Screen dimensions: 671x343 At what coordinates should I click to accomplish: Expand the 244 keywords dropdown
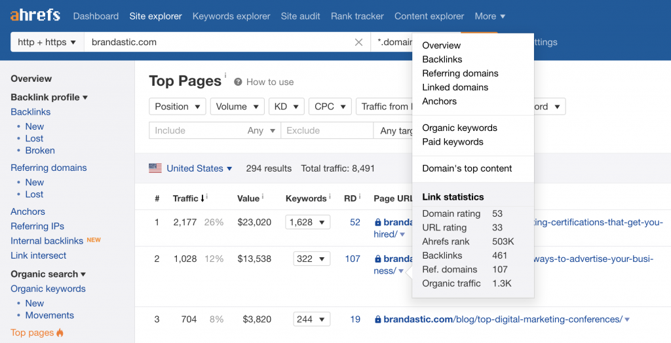point(311,319)
